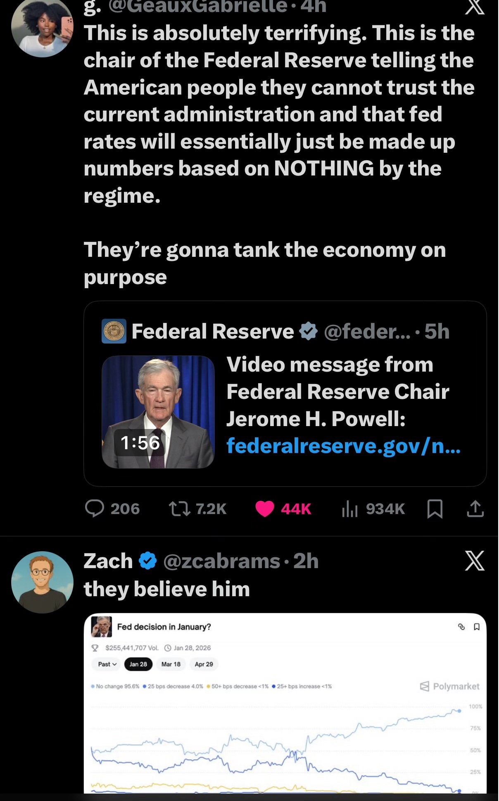Viewport: 499px width, 801px height.
Task: Unlike the tweet with 44K likes
Action: pos(265,509)
